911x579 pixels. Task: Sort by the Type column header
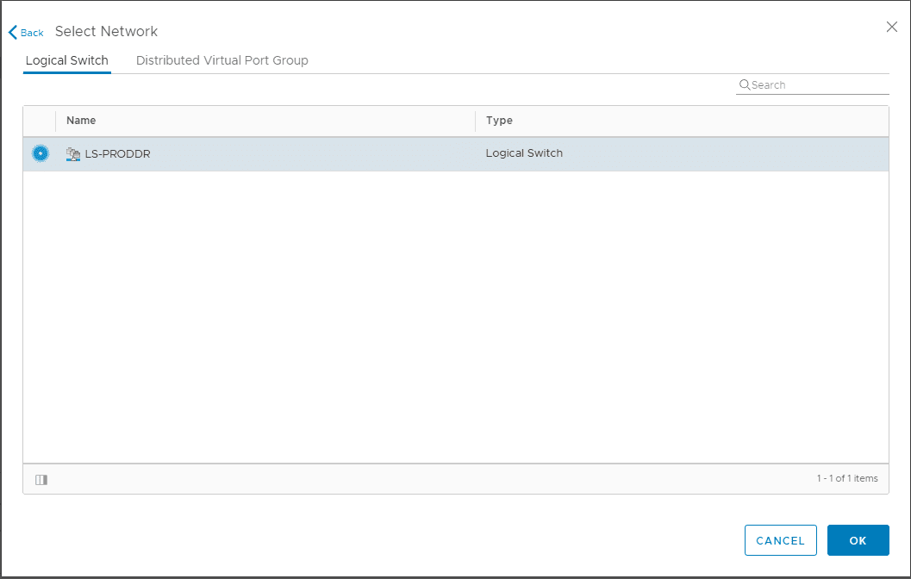tap(499, 121)
